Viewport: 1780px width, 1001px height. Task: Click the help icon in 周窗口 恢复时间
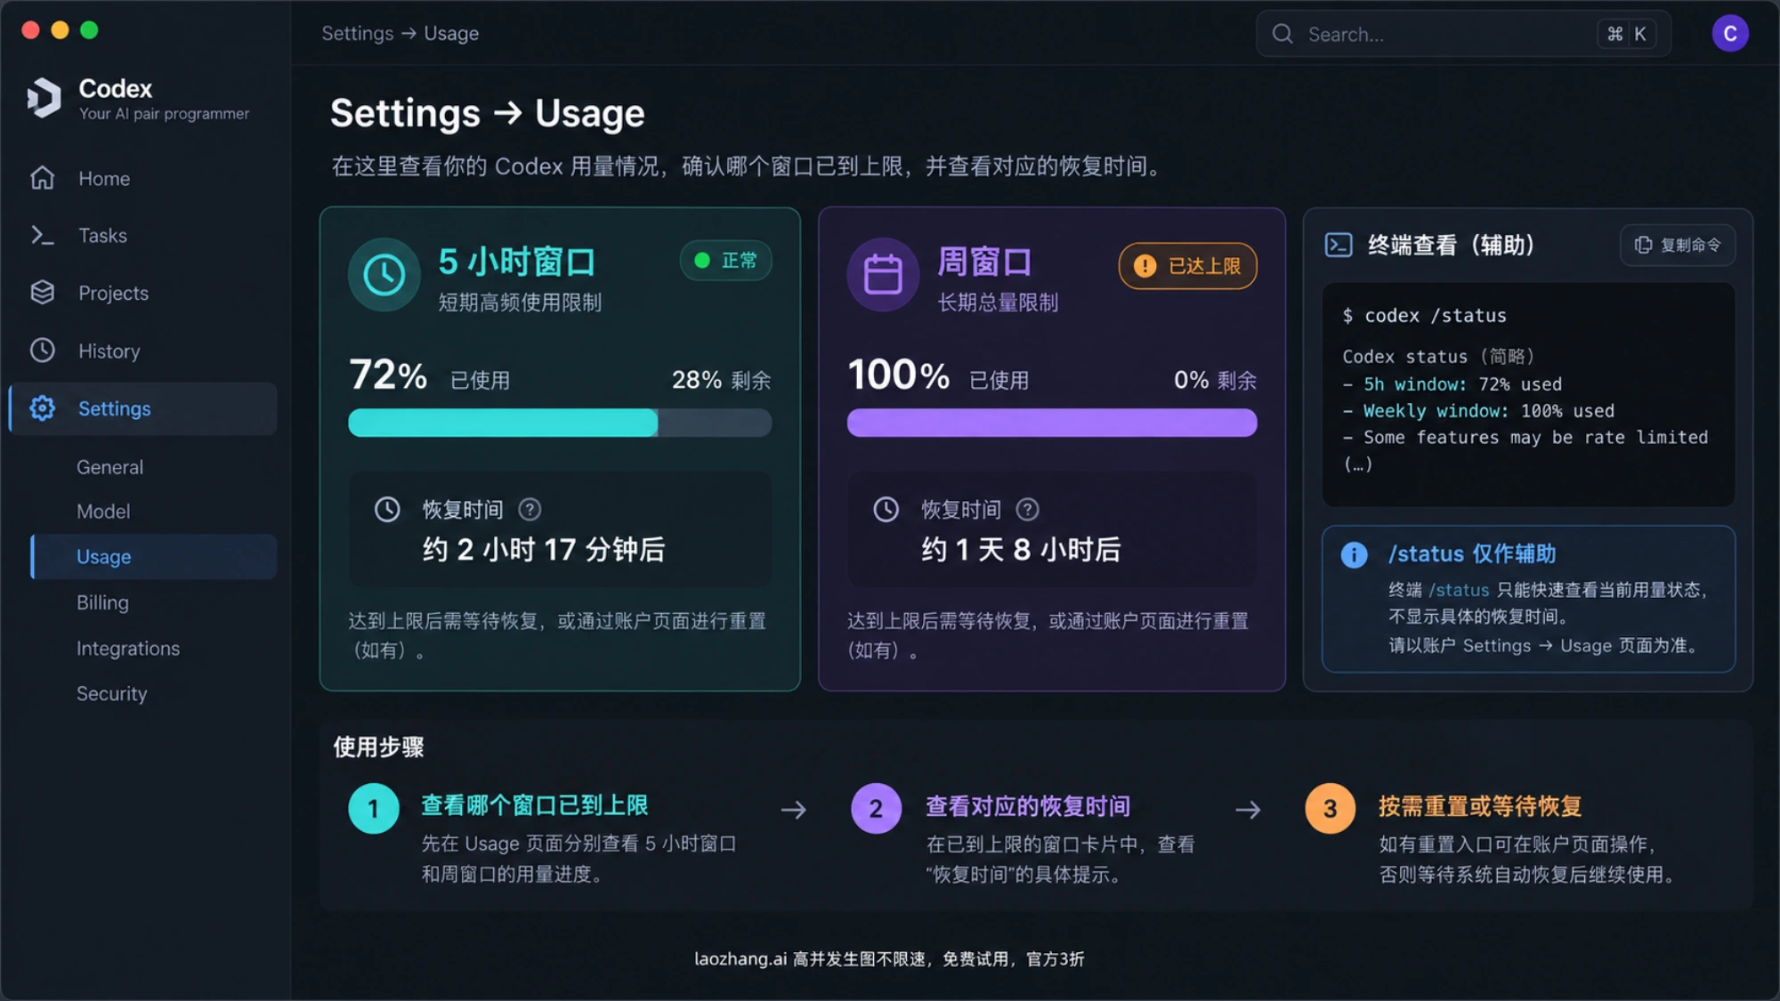coord(1027,510)
